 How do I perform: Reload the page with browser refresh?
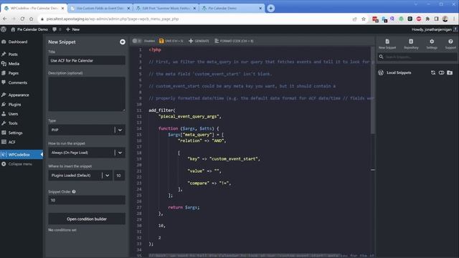pyautogui.click(x=22, y=19)
